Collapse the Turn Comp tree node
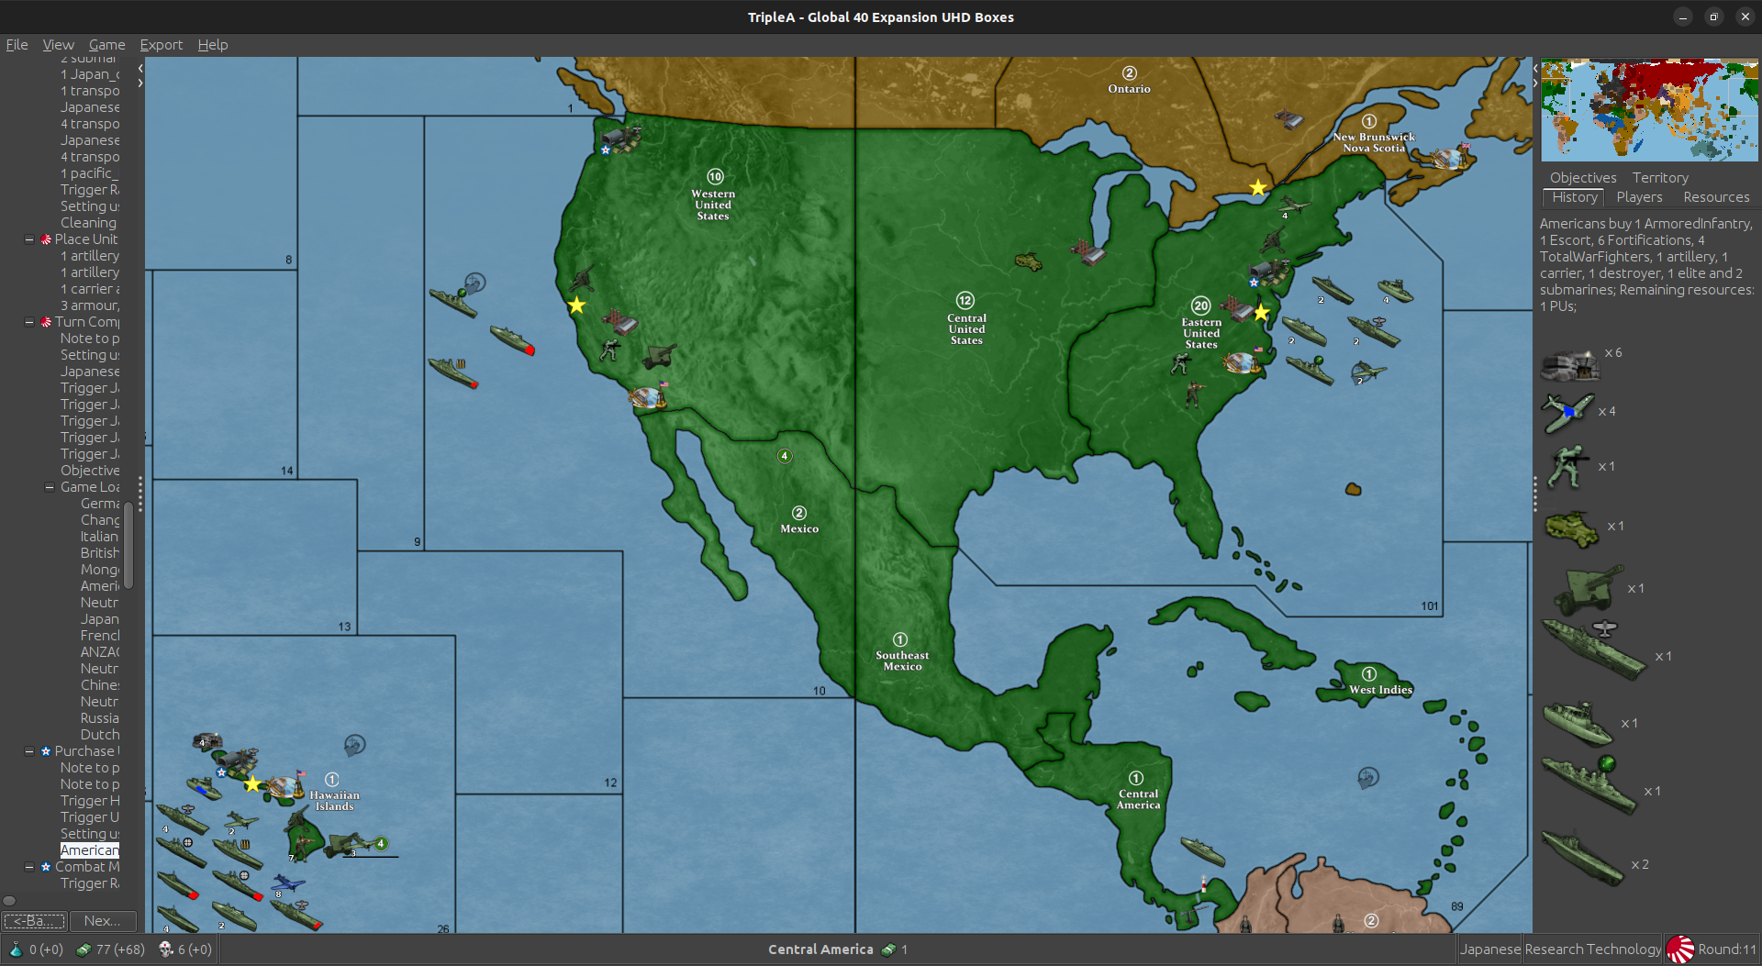This screenshot has height=966, width=1762. [x=29, y=322]
